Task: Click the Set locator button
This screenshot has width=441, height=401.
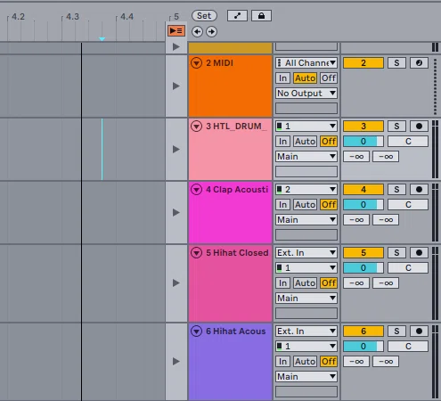Action: point(204,16)
